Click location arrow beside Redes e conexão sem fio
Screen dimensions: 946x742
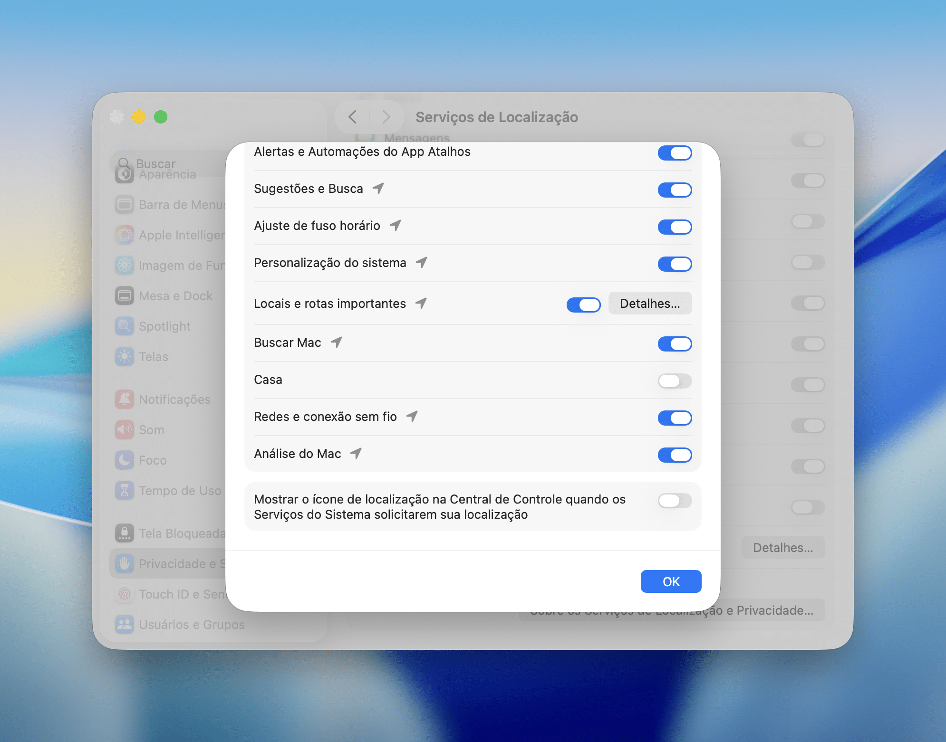click(x=412, y=417)
